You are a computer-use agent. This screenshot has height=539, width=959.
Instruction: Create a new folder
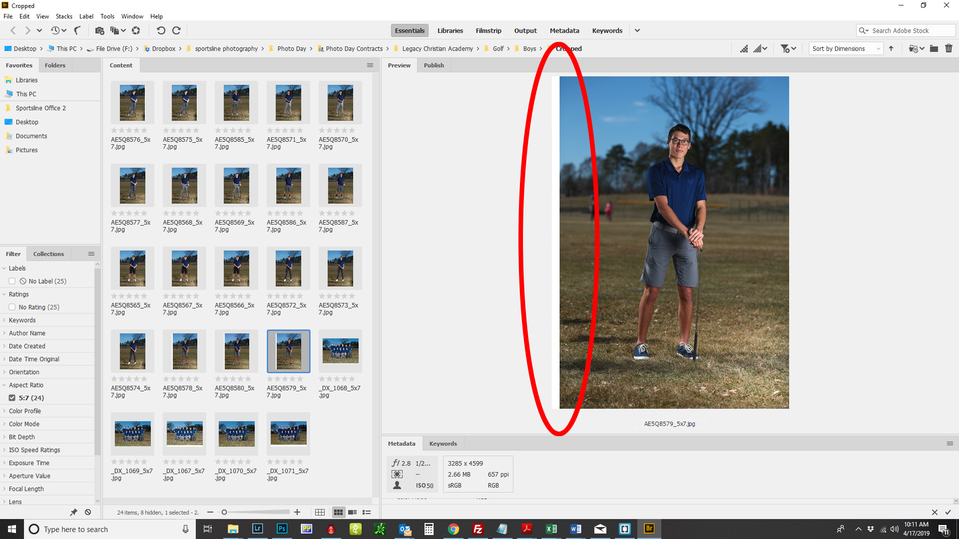coord(934,48)
